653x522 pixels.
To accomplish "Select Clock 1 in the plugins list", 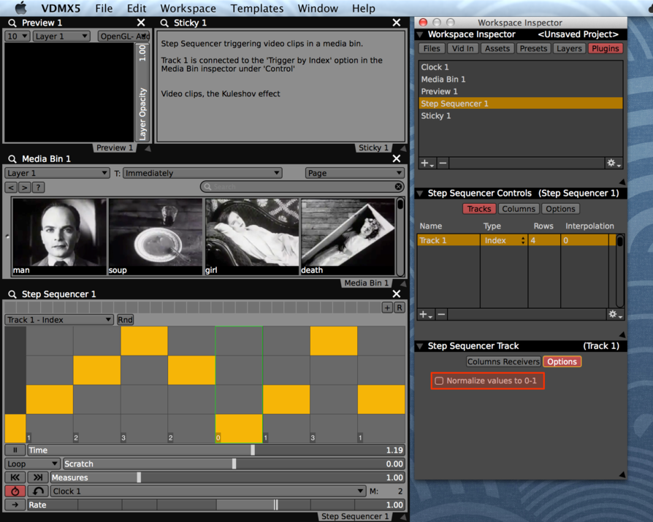I will [521, 67].
